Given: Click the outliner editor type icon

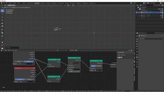Looking at the screenshot, I should point(138,5).
